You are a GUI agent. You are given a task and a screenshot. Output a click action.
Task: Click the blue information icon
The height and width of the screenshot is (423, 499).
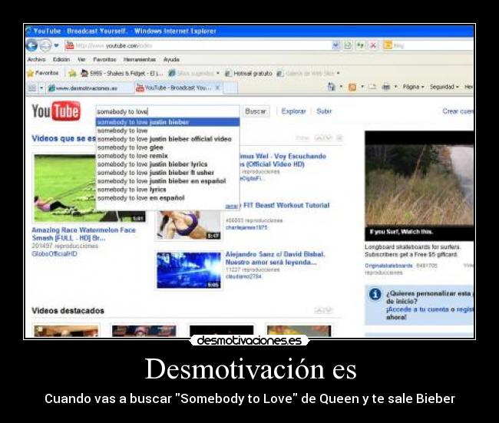click(375, 294)
